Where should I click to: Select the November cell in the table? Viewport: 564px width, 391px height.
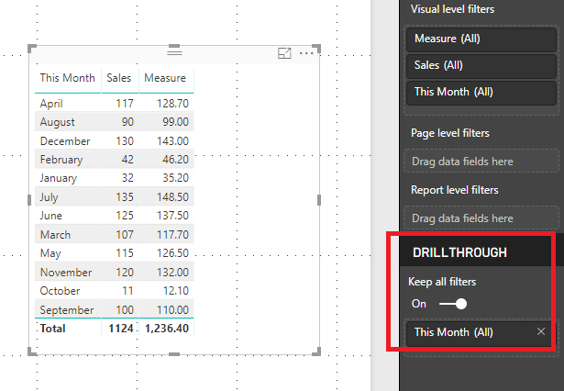tap(66, 273)
